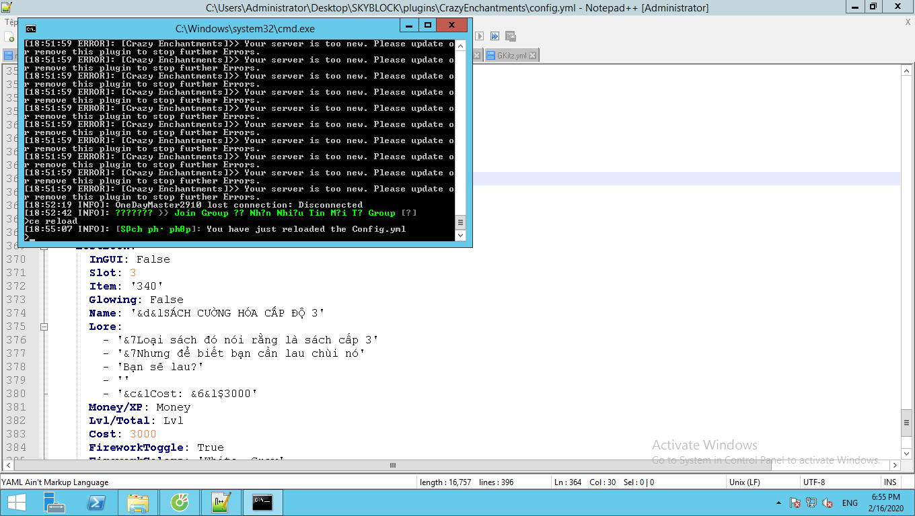This screenshot has width=915, height=516.
Task: Collapse the Lore block at line 375
Action: click(x=44, y=327)
